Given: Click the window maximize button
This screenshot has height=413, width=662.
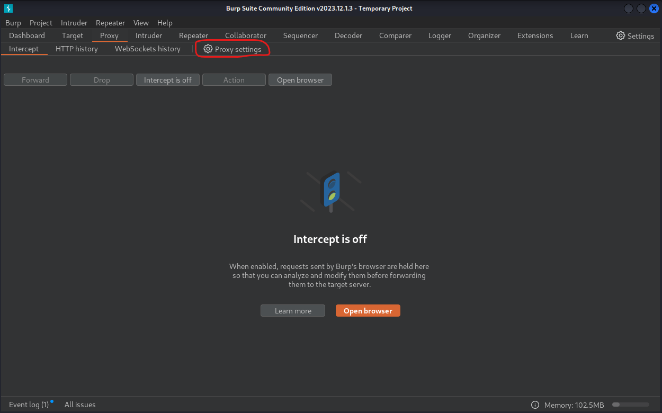Looking at the screenshot, I should [641, 8].
